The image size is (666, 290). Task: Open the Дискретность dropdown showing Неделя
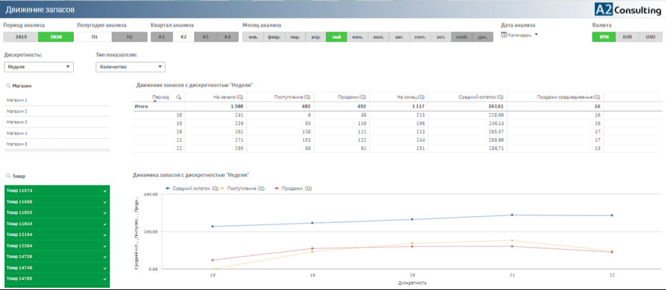pos(39,66)
